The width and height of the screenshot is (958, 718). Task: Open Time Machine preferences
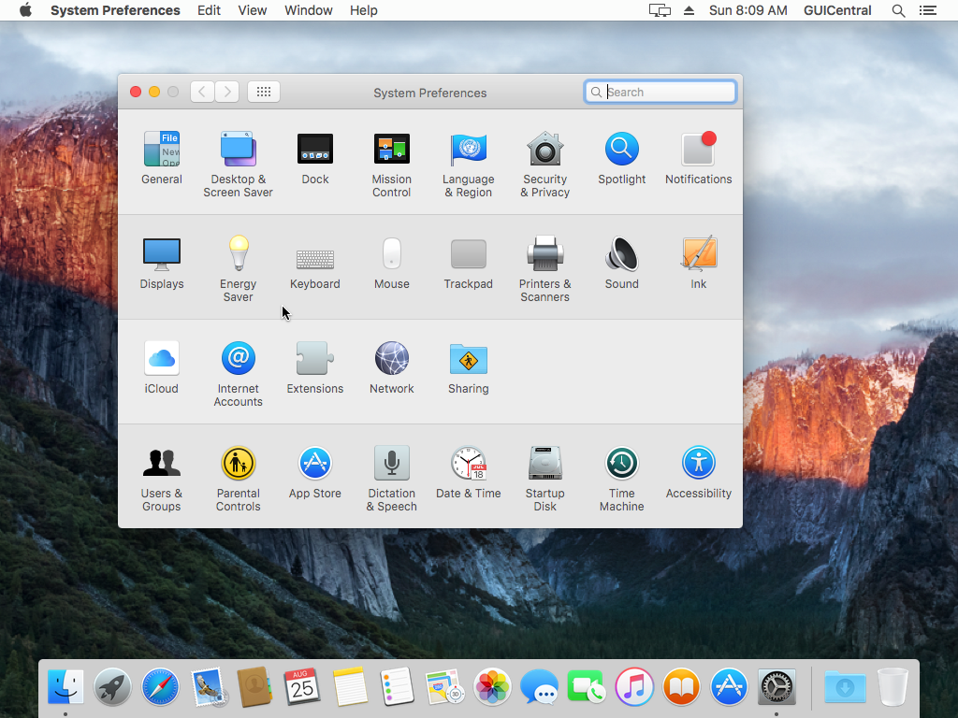pos(622,478)
